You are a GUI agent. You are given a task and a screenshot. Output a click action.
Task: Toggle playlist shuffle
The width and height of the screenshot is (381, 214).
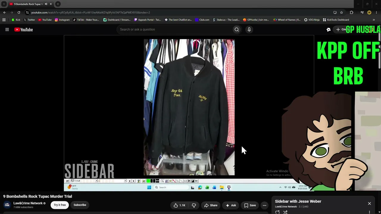tap(285, 212)
